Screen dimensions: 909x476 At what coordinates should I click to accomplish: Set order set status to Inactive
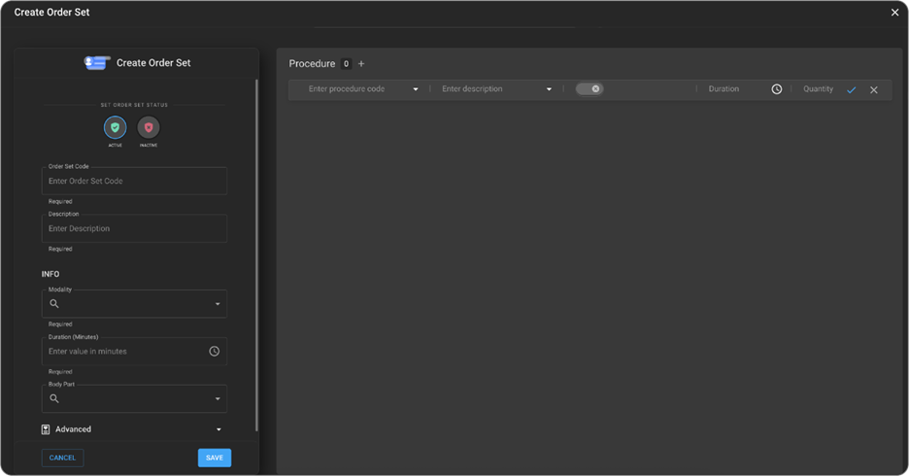pos(148,127)
